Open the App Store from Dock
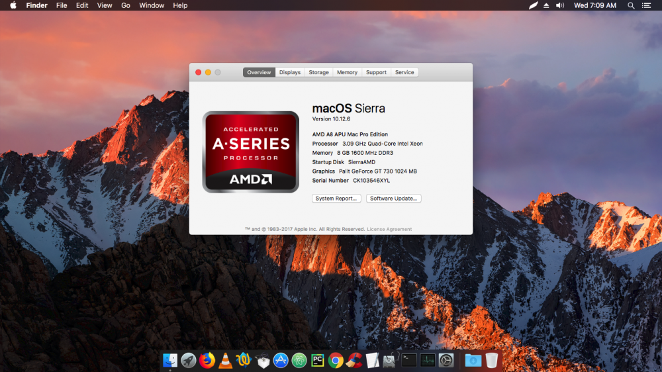 (x=281, y=360)
